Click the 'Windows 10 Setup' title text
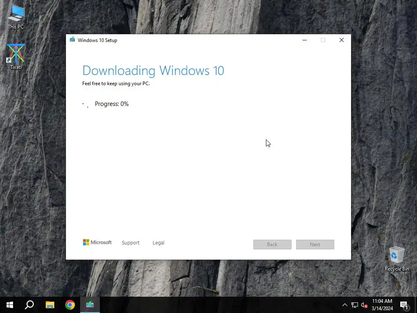This screenshot has height=313, width=417. click(97, 40)
